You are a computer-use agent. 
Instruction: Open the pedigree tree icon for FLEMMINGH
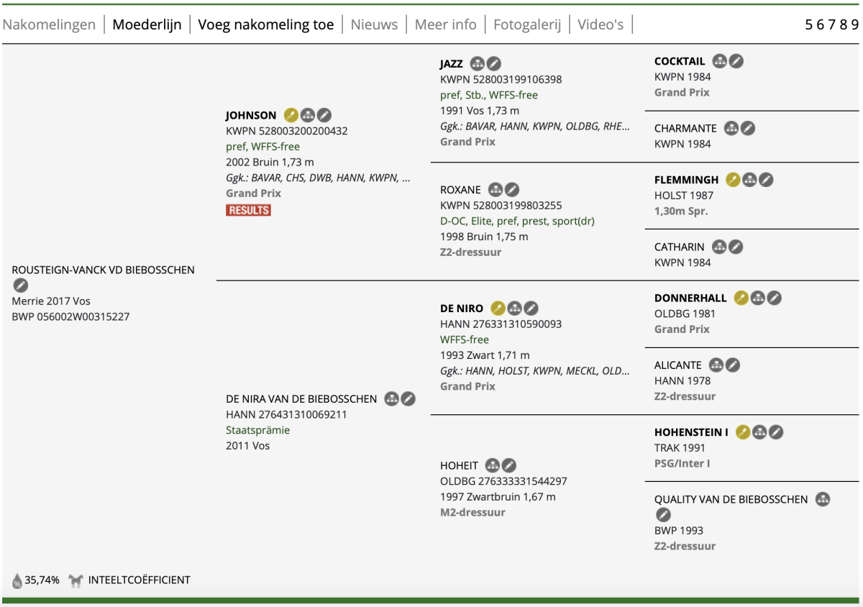click(x=749, y=180)
